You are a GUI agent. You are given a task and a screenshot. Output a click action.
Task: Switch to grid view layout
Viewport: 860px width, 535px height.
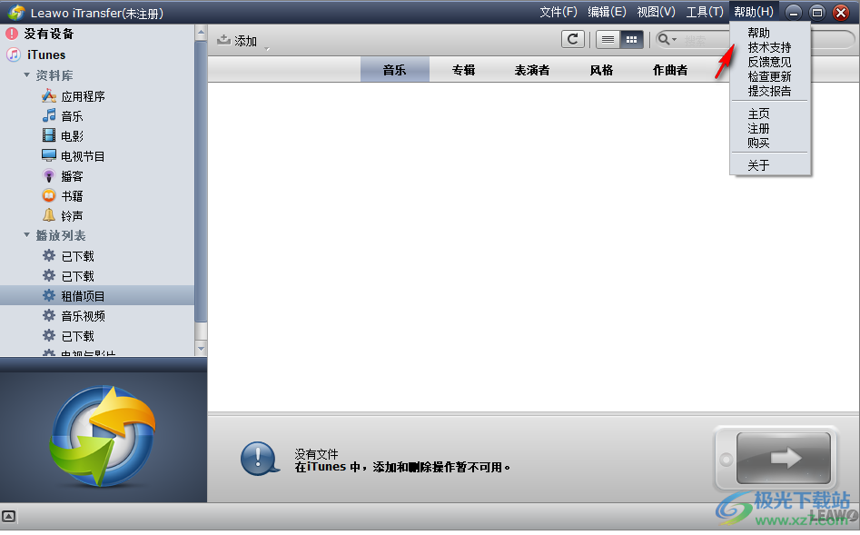pos(631,39)
